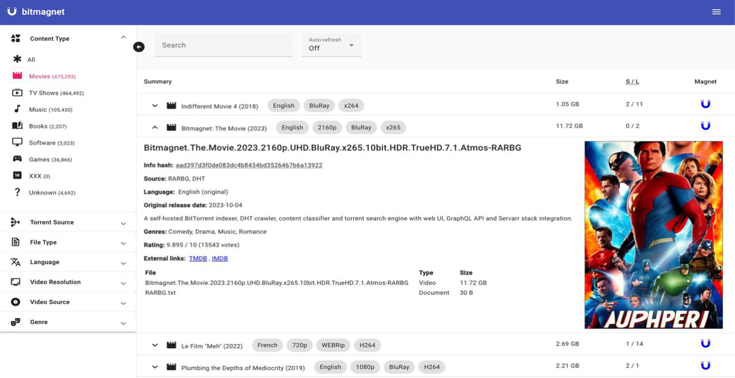Viewport: 735px width, 378px height.
Task: Click the 1080p tag chip
Action: (365, 367)
